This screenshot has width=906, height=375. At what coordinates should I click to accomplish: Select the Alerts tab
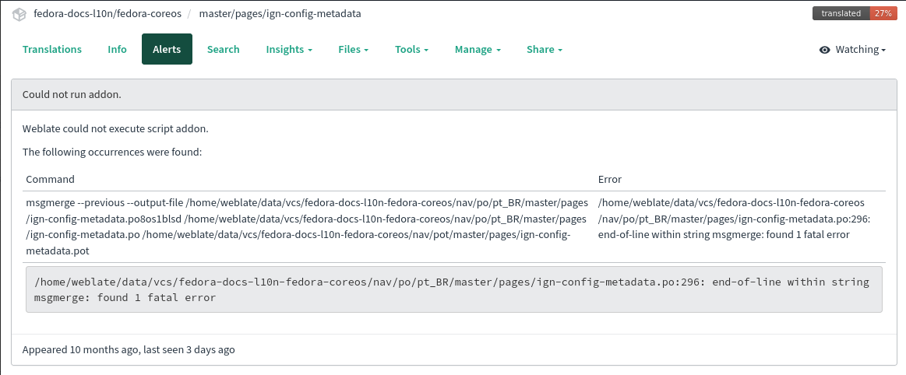(x=167, y=49)
